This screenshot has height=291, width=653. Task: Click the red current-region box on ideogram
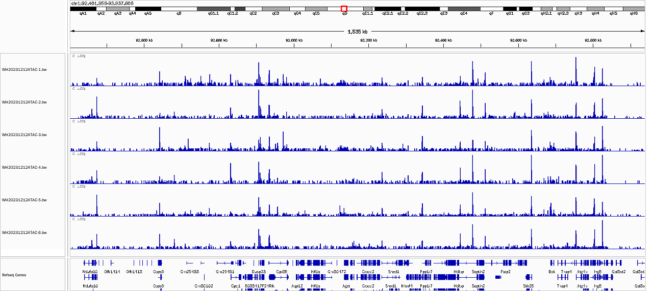[344, 9]
